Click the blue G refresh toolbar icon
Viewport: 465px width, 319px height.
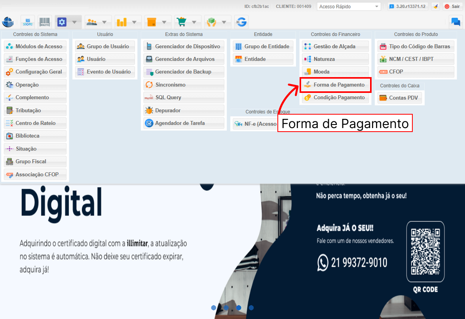[x=241, y=22]
